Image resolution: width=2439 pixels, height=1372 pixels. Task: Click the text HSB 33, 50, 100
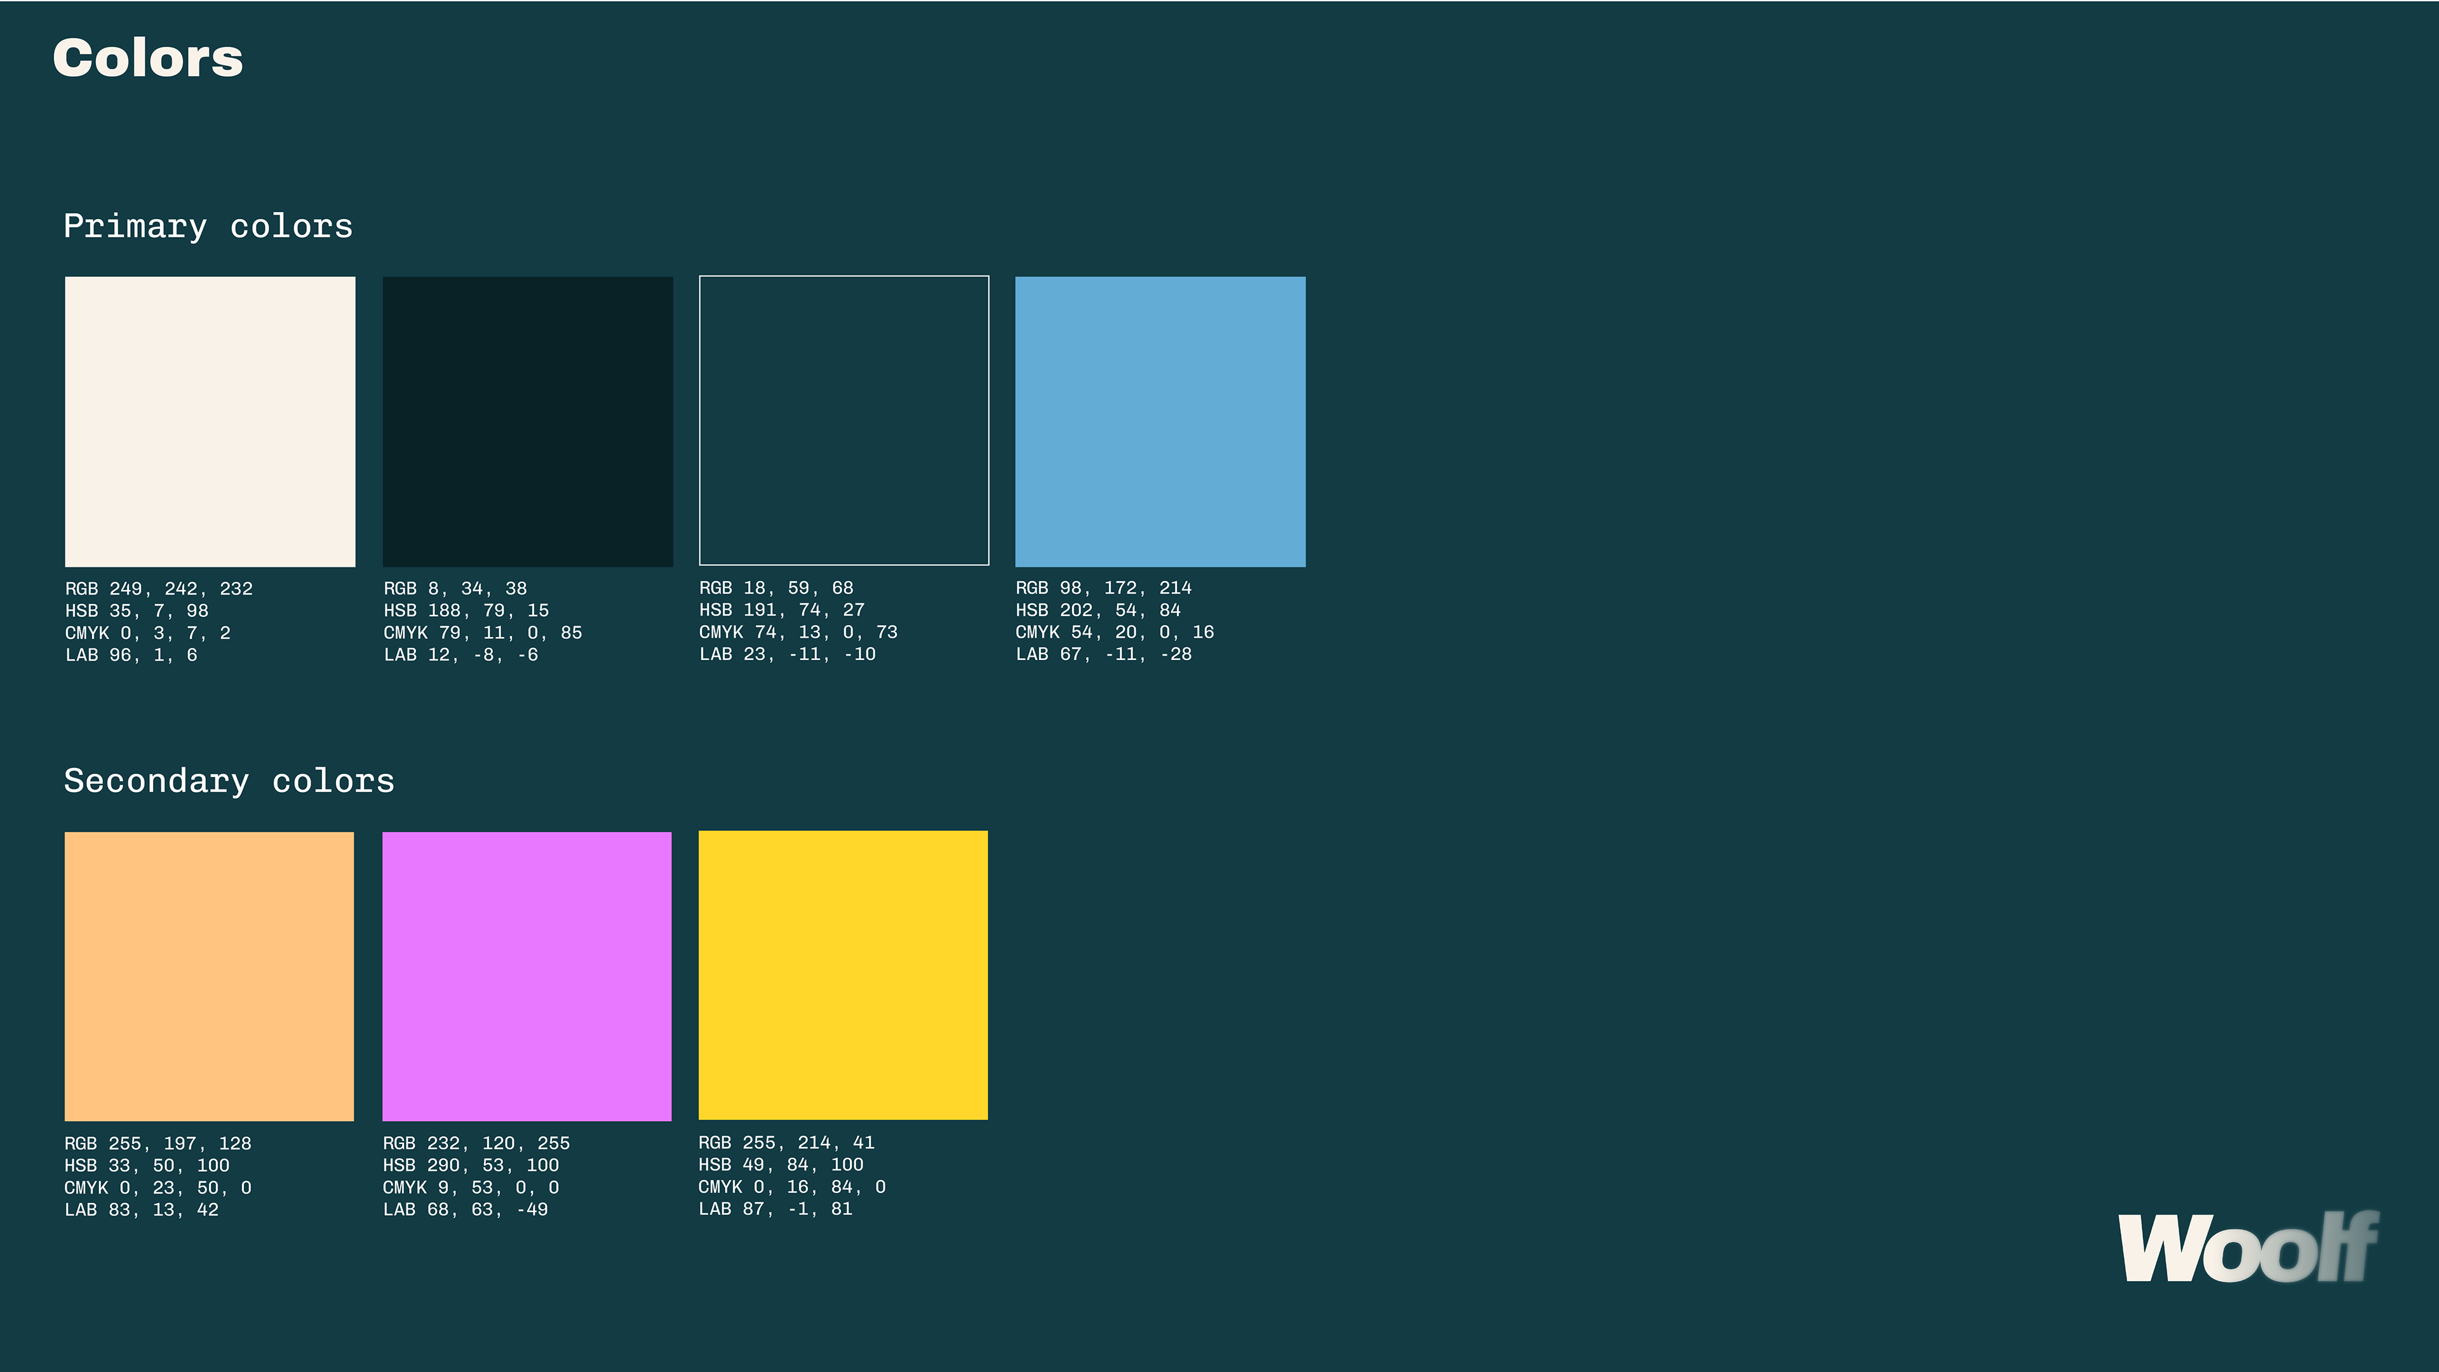[x=147, y=1166]
